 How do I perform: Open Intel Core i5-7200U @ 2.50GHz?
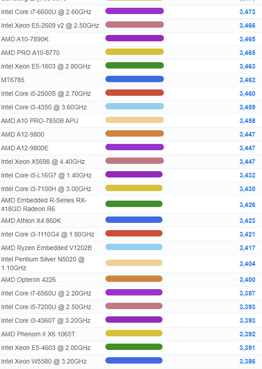(x=46, y=307)
